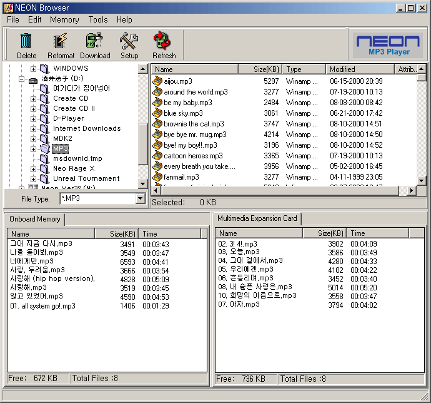The height and width of the screenshot is (403, 431).
Task: Collapse the D: drive tree node
Action: pyautogui.click(x=22, y=79)
